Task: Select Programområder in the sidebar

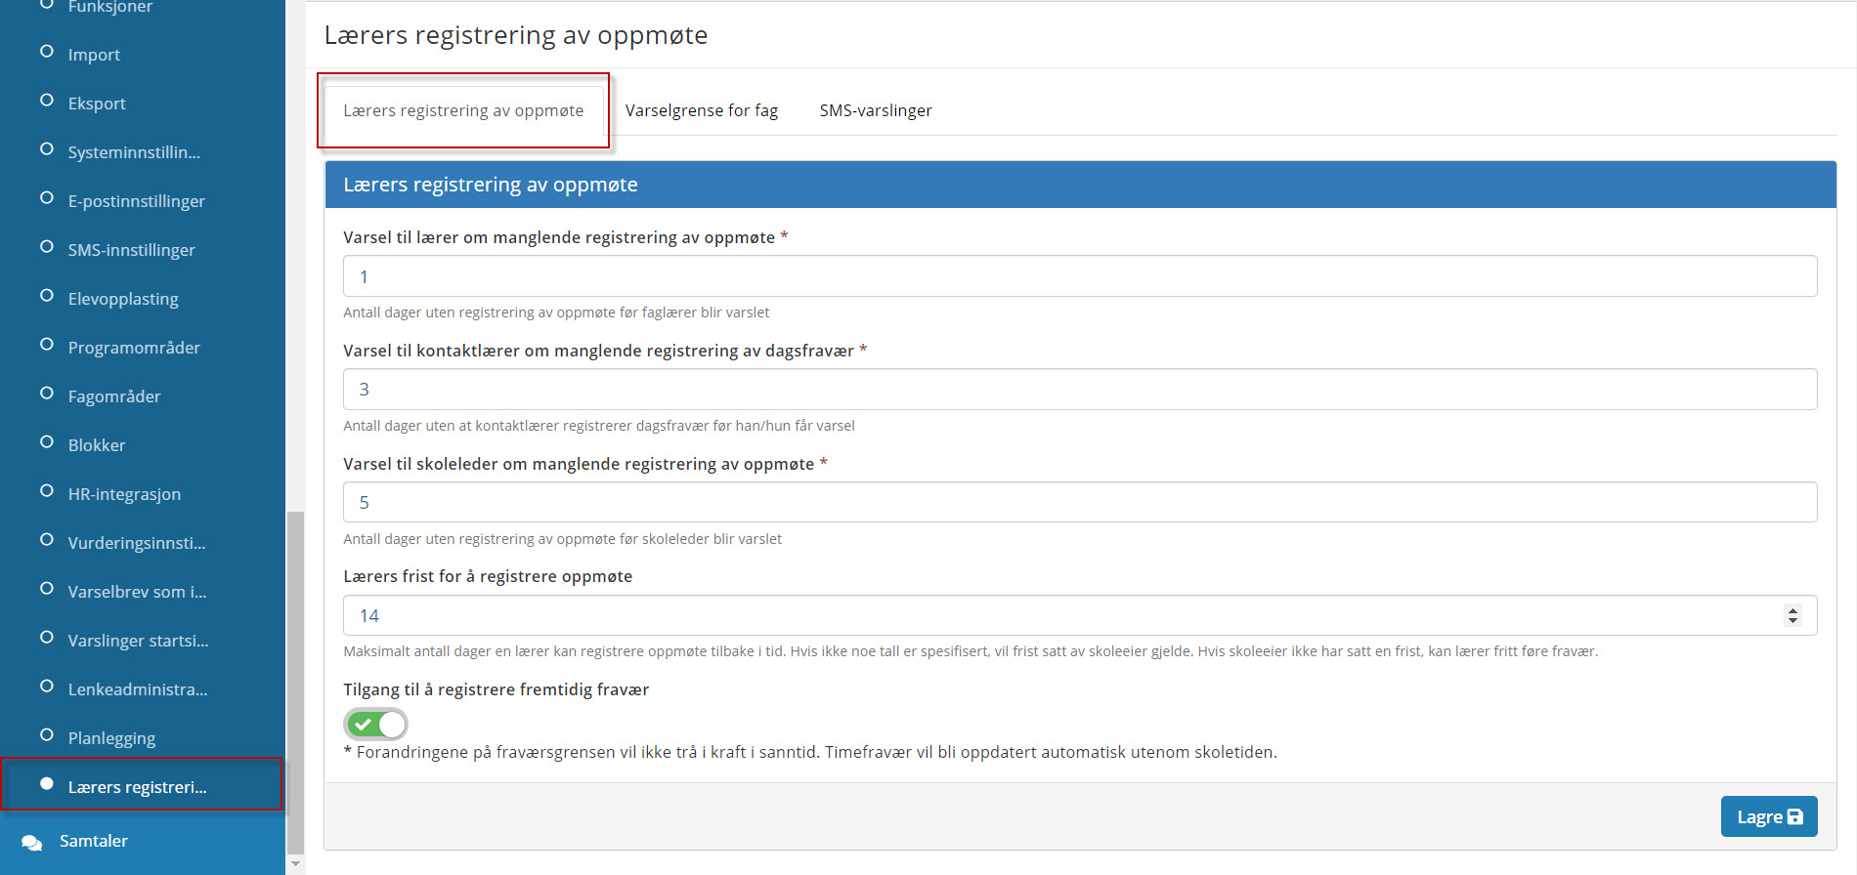Action: [x=134, y=348]
